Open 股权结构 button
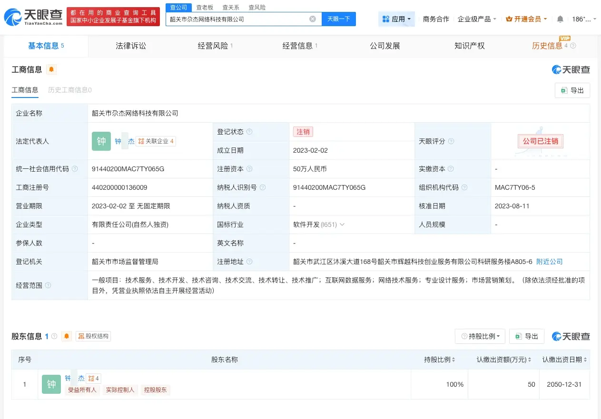 [93, 336]
